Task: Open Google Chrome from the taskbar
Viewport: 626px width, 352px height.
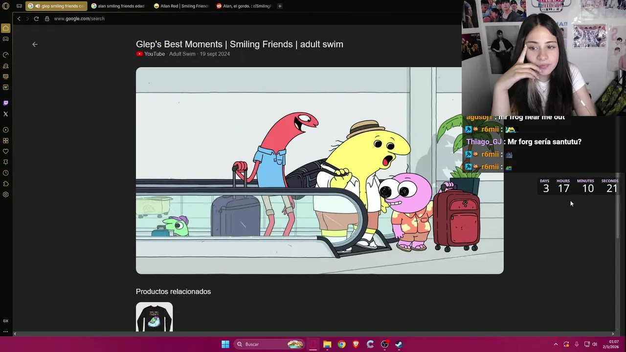Action: tap(341, 344)
